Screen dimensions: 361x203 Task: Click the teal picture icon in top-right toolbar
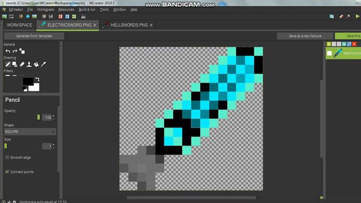(x=332, y=16)
